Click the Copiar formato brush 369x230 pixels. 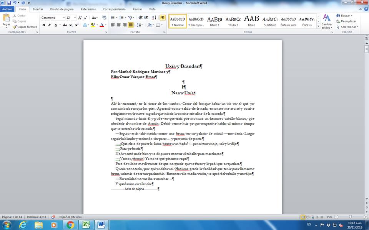pyautogui.click(x=25, y=27)
